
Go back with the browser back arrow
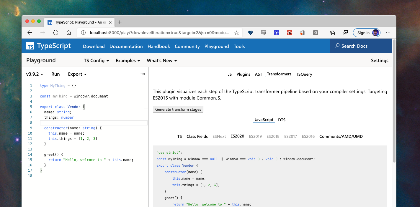[x=30, y=33]
